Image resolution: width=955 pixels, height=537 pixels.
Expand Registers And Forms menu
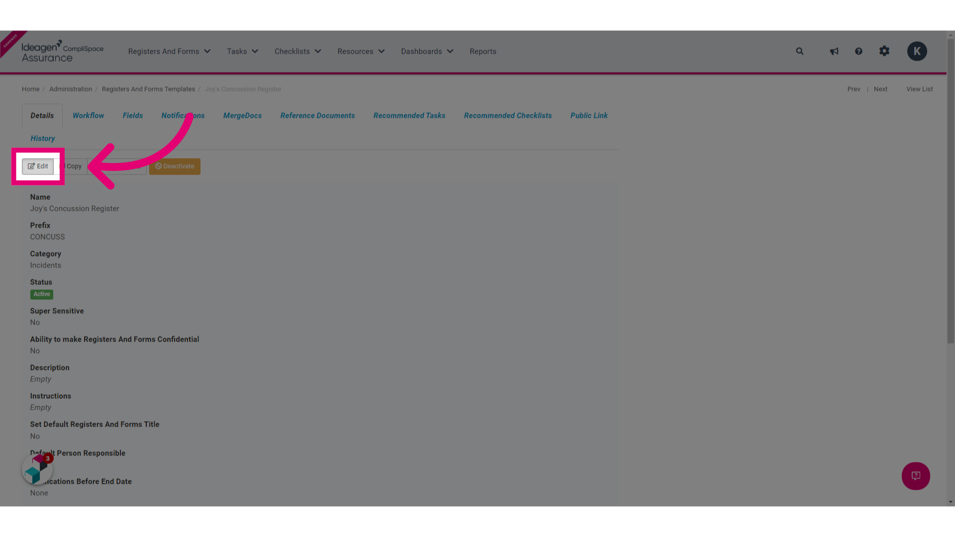click(x=169, y=51)
